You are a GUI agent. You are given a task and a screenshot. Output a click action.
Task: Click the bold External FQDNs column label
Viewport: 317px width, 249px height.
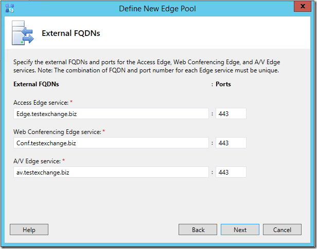[x=36, y=84]
